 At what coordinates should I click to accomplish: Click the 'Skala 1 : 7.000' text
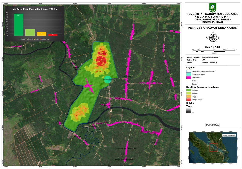212,47
